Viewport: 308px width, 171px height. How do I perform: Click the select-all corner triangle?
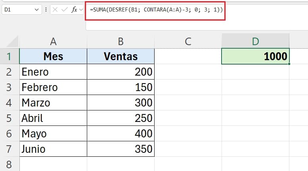pyautogui.click(x=13, y=42)
